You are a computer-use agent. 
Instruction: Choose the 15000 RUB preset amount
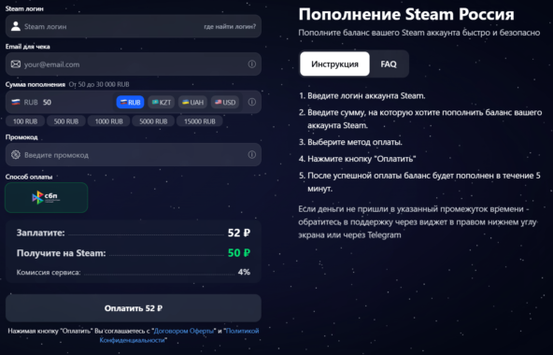point(200,121)
